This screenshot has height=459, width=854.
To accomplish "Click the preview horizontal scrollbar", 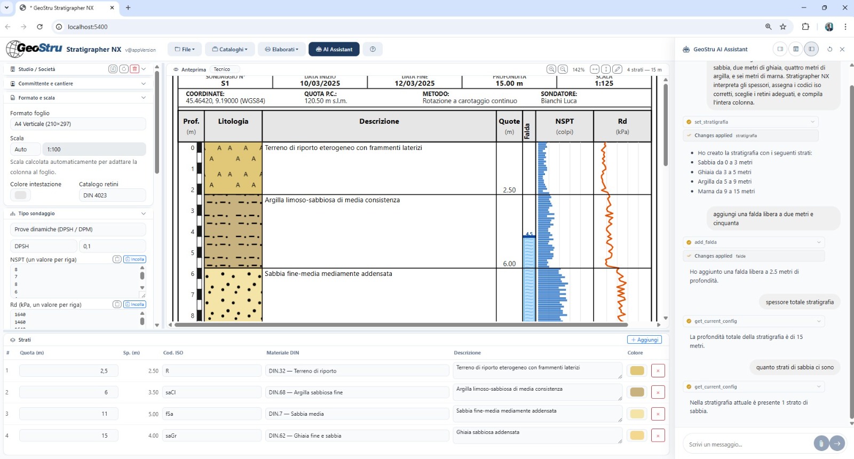I will pos(400,325).
